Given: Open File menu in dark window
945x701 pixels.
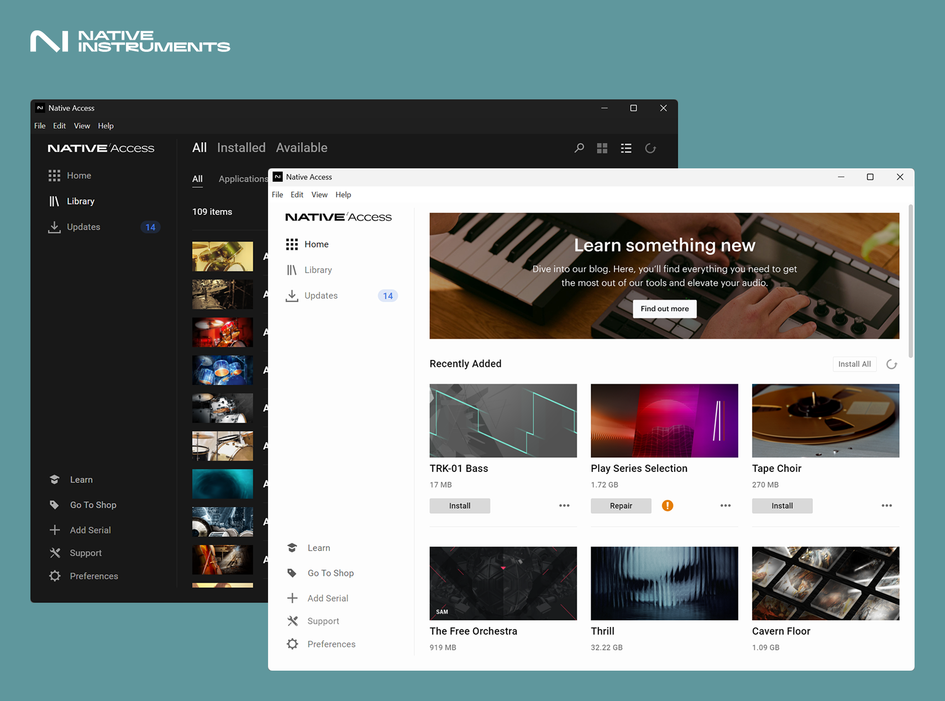Looking at the screenshot, I should click(40, 126).
